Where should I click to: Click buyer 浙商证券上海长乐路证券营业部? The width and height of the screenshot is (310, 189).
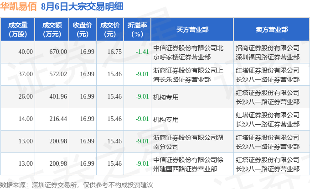coord(188,75)
